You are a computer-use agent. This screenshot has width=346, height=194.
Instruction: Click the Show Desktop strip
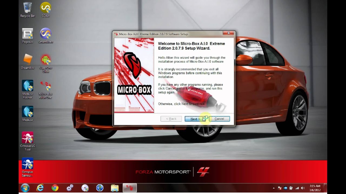(x=325, y=188)
